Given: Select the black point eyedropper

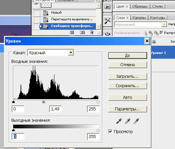Looking at the screenshot, I should (119, 121).
